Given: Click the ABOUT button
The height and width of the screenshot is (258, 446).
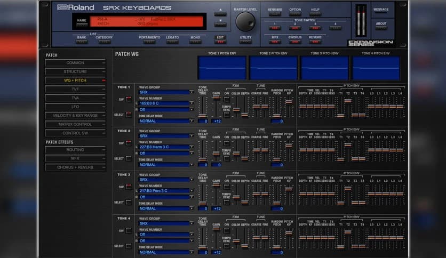Looking at the screenshot, I should (x=381, y=28).
